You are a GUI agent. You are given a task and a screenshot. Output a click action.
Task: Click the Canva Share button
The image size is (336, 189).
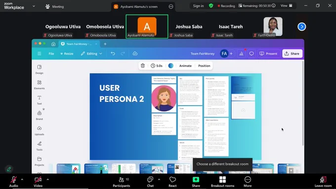(x=292, y=53)
